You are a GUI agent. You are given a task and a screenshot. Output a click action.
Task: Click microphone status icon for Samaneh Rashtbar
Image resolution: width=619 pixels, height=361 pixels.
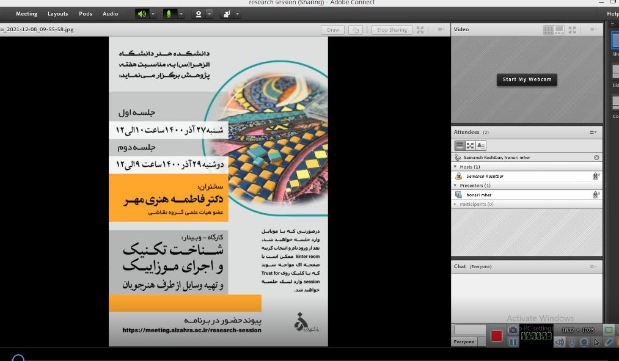(x=596, y=177)
